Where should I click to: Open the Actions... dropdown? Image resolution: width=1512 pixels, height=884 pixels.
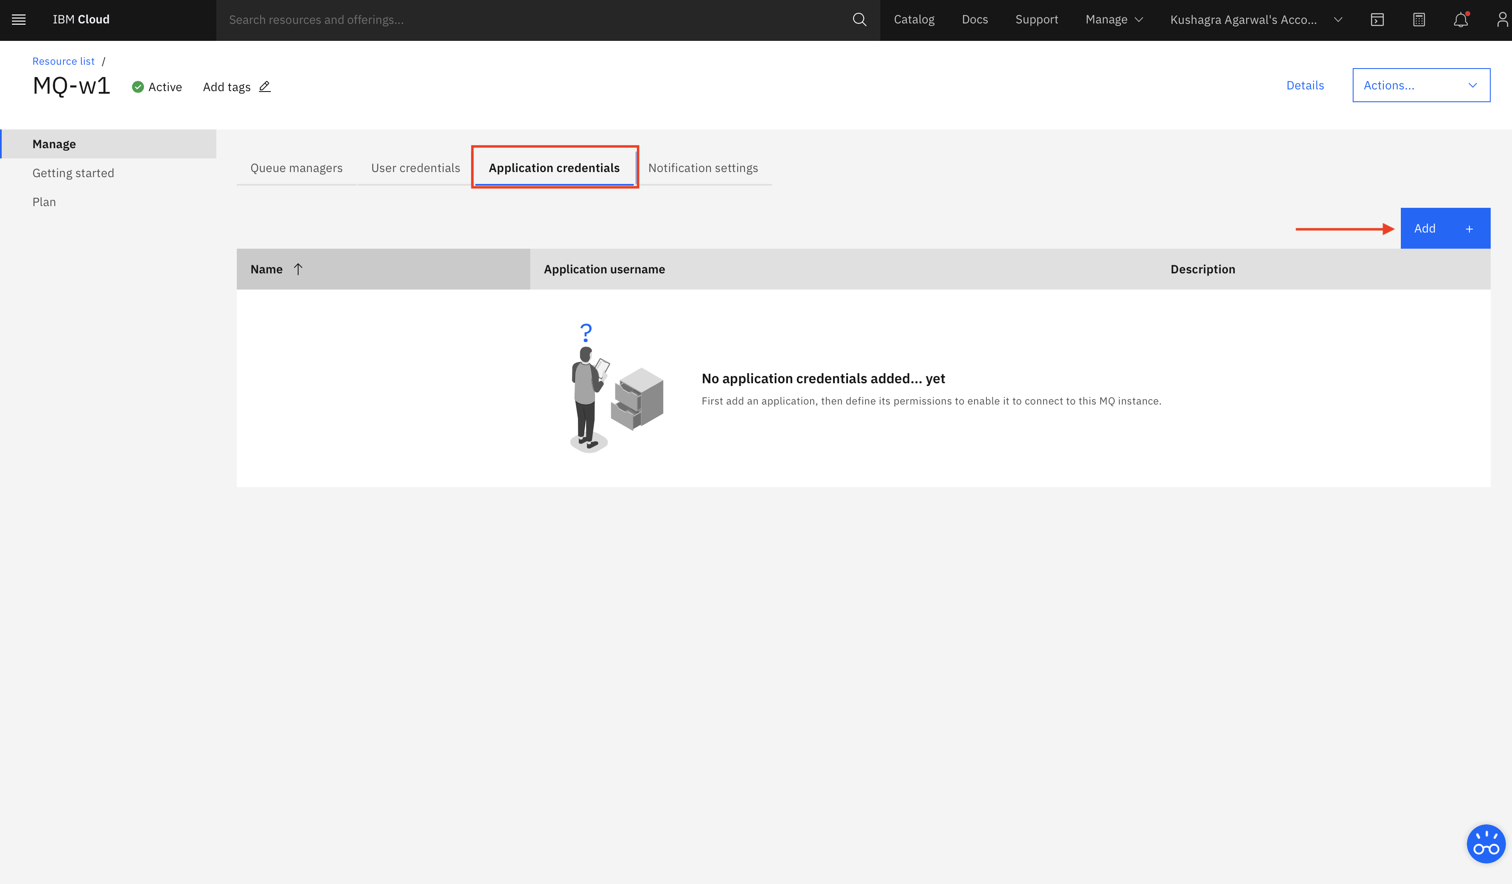(1420, 85)
